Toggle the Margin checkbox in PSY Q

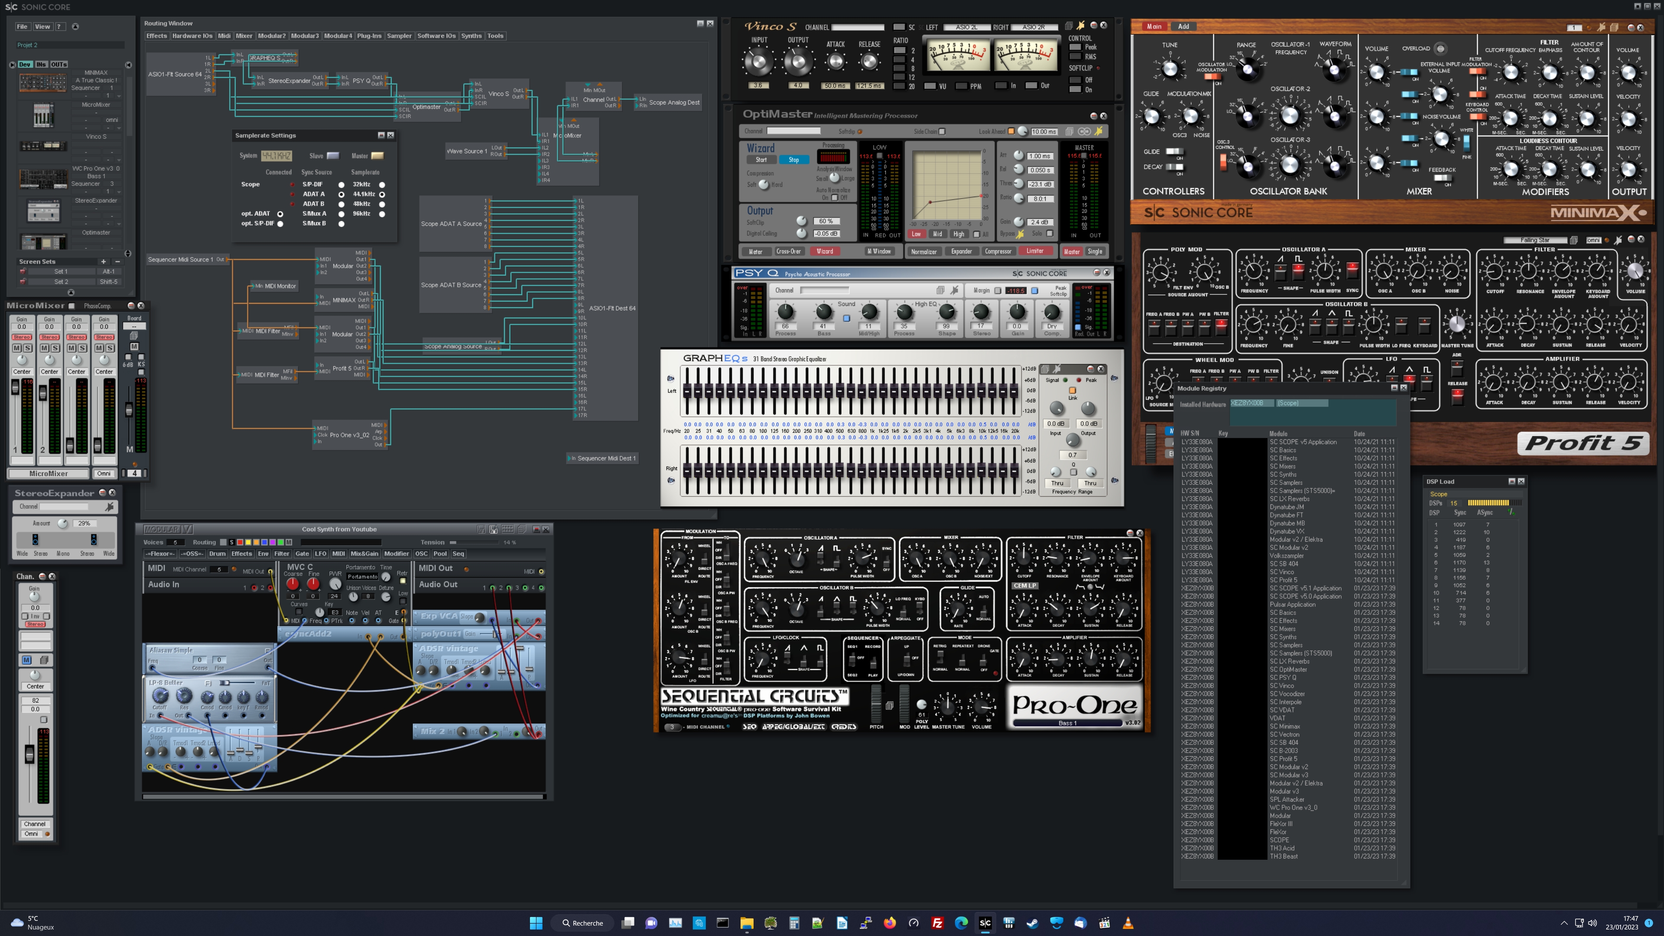coord(998,291)
